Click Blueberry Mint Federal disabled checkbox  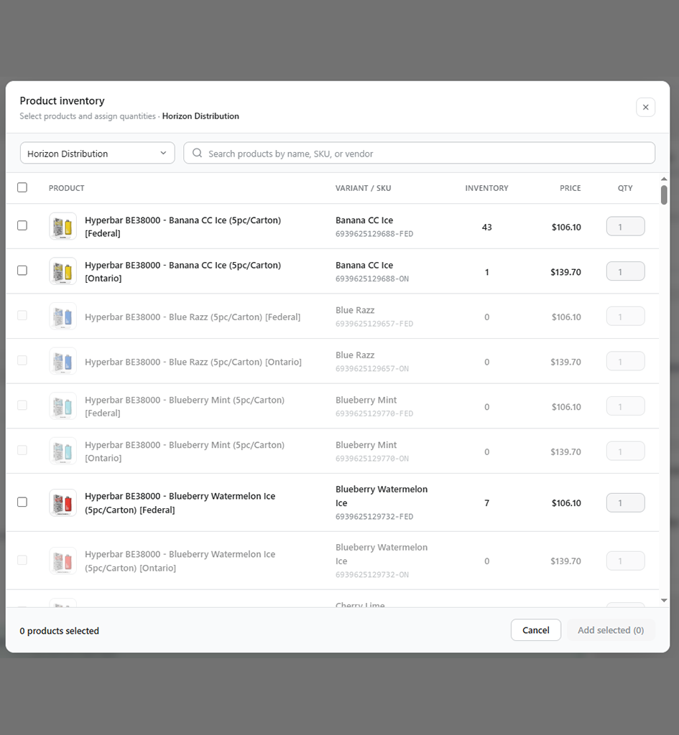point(22,406)
